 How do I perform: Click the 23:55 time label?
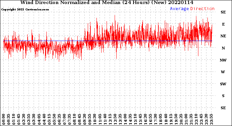(211, 119)
